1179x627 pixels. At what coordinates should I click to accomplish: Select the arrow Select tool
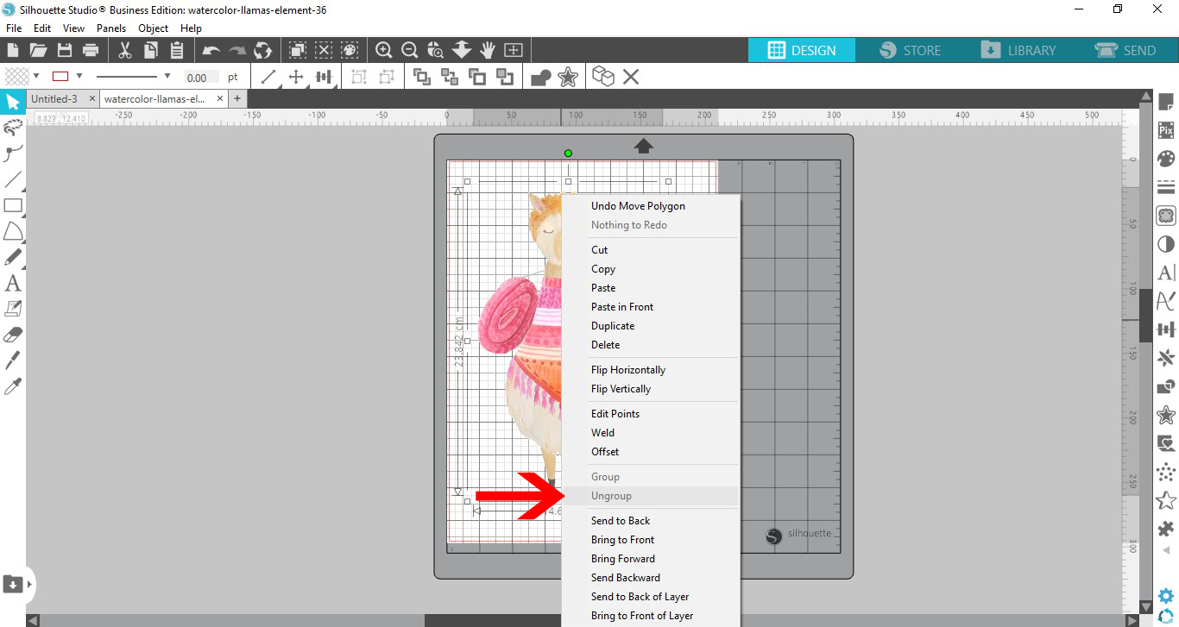pos(13,103)
